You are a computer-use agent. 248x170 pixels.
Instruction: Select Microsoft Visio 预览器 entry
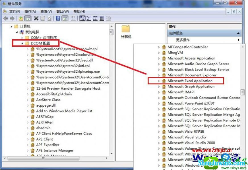[186, 132]
